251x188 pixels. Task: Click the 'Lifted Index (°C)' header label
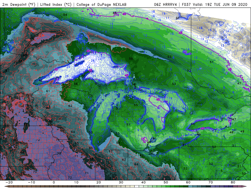pos(56,4)
